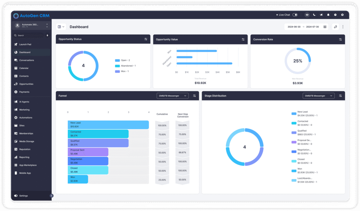Screen dimensions: 360x211
Task: Open the megaphone announcements icon
Action: click(321, 15)
